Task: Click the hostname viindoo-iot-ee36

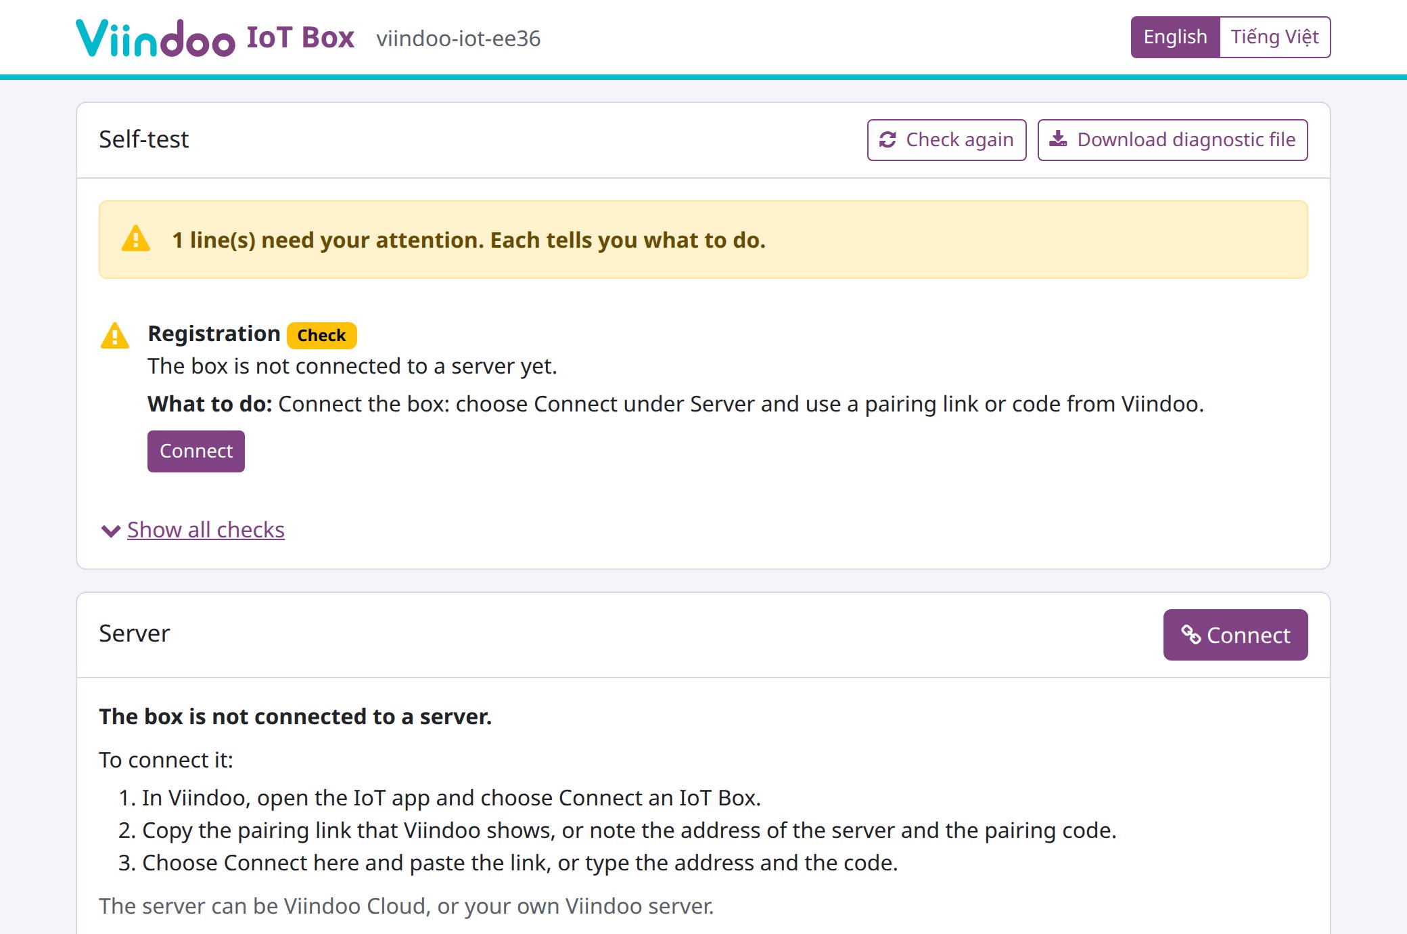Action: click(x=459, y=39)
